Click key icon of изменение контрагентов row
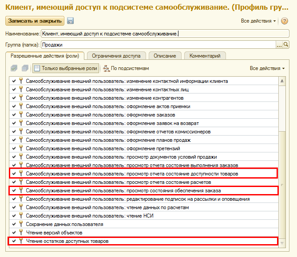Image resolution: width=297 pixels, height=257 pixels. pyautogui.click(x=21, y=98)
